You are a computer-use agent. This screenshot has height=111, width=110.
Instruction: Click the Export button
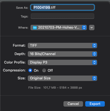95,104
